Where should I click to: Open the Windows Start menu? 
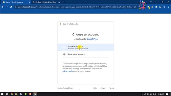pos(2,94)
